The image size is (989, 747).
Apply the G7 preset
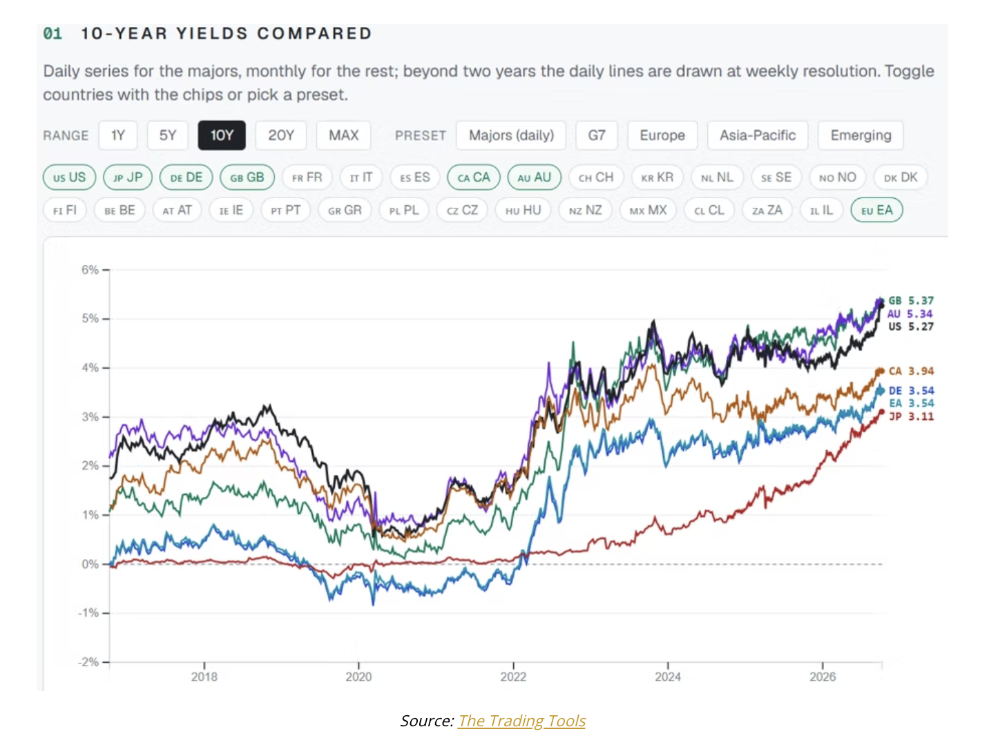point(597,135)
